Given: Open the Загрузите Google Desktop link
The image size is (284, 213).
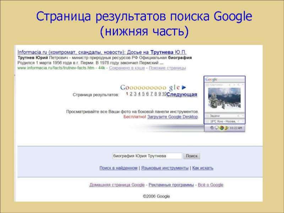Looking at the screenshot, I should [x=173, y=117].
